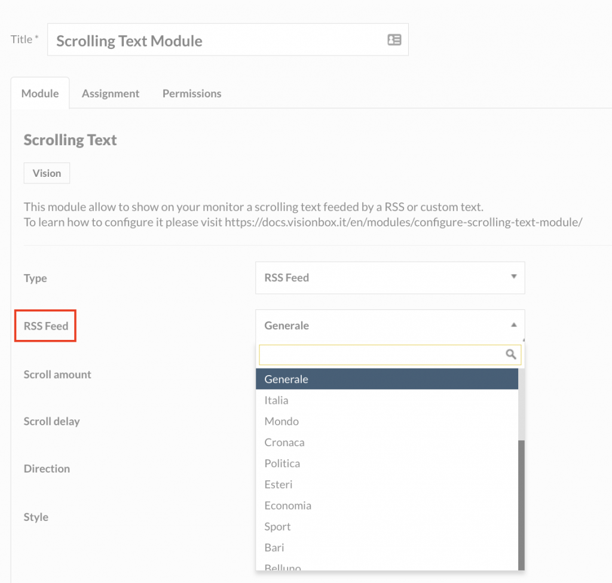The width and height of the screenshot is (612, 583).
Task: Choose the Bari feed option
Action: pos(387,548)
